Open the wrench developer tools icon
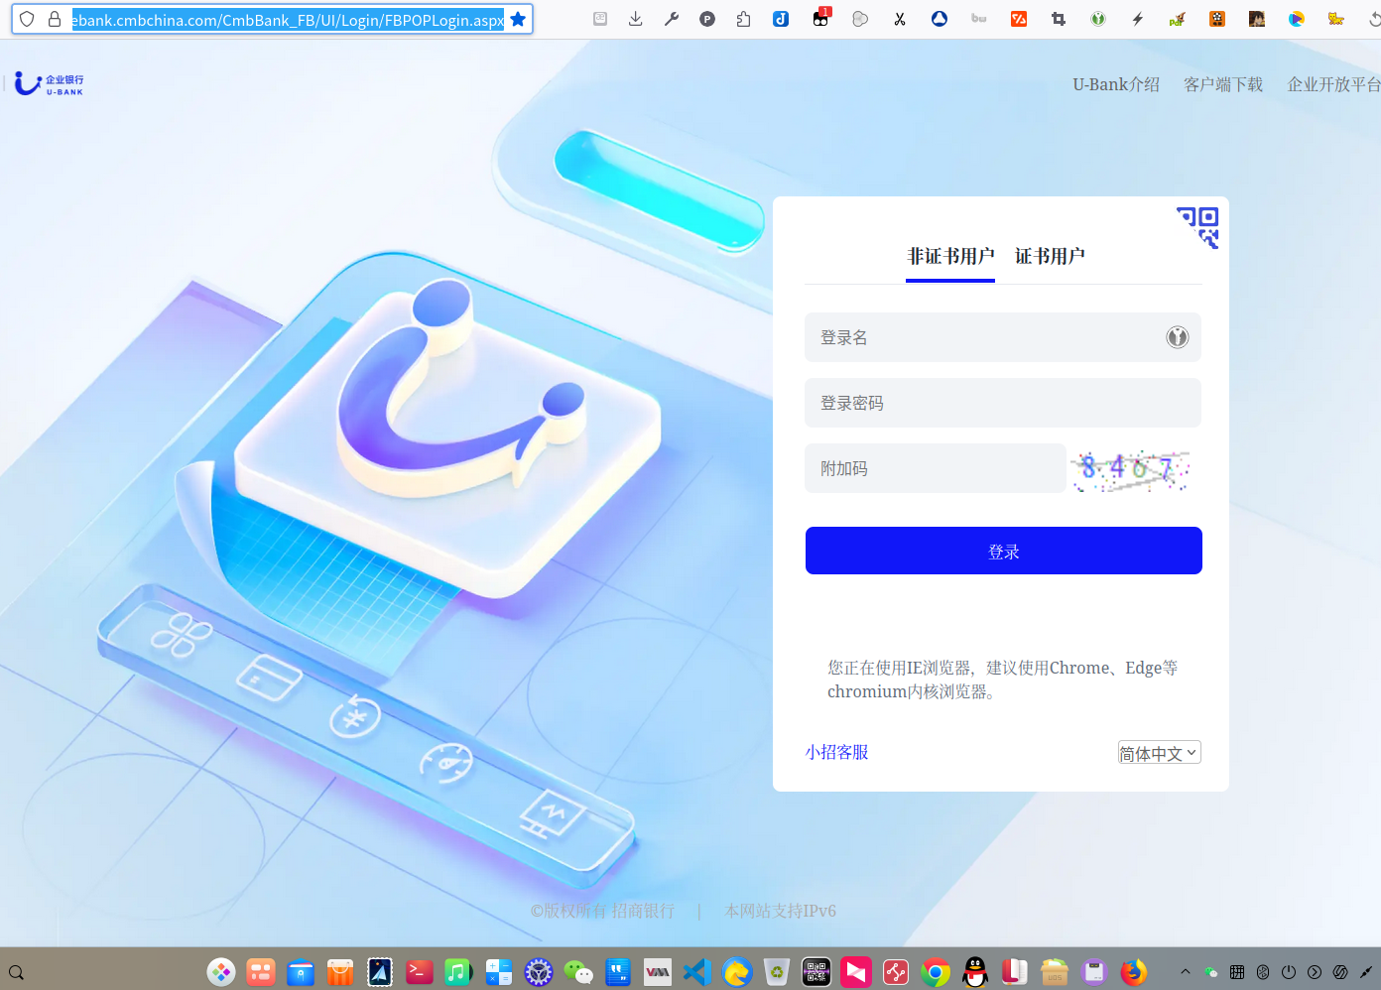 point(672,19)
